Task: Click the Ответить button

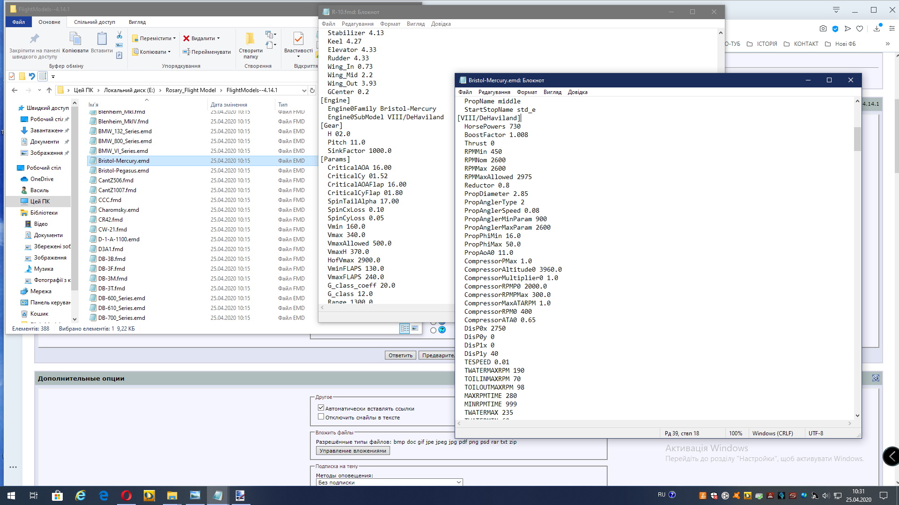Action: click(400, 355)
